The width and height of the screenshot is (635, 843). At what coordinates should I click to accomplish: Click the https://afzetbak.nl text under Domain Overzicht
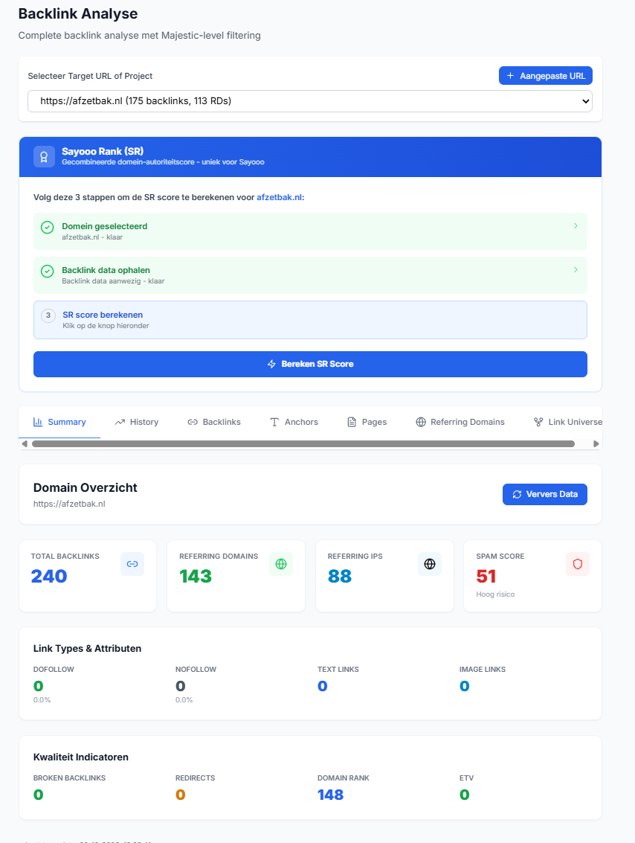click(x=69, y=504)
